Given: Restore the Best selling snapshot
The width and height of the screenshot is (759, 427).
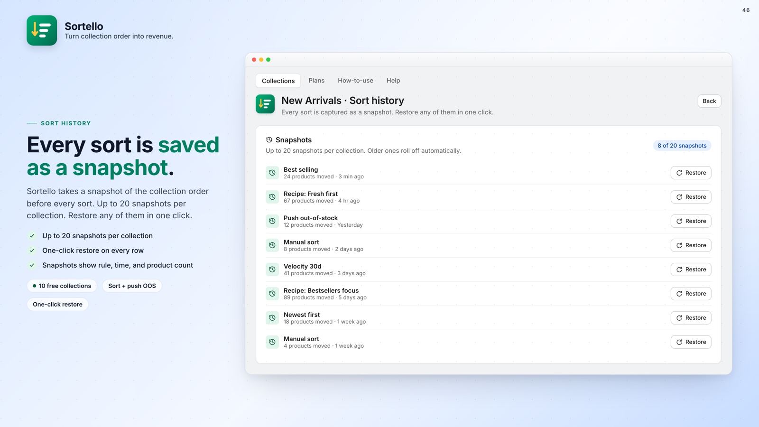Looking at the screenshot, I should pos(691,173).
